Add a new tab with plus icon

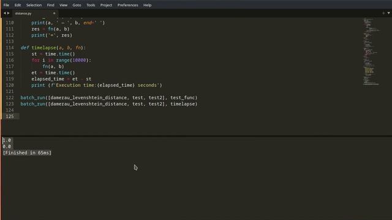[x=383, y=13]
